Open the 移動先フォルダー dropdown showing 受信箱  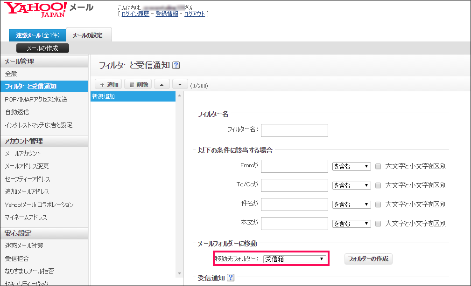[x=295, y=259]
